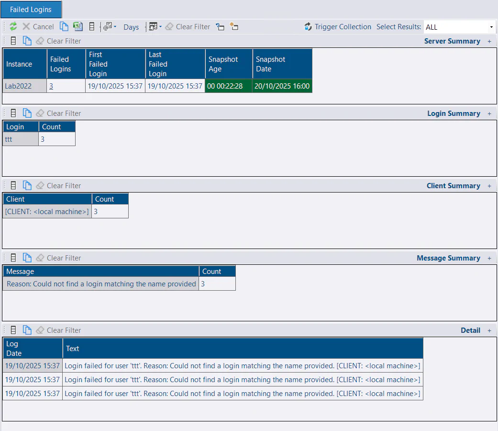
Task: Click the Days item in the toolbar
Action: point(131,27)
